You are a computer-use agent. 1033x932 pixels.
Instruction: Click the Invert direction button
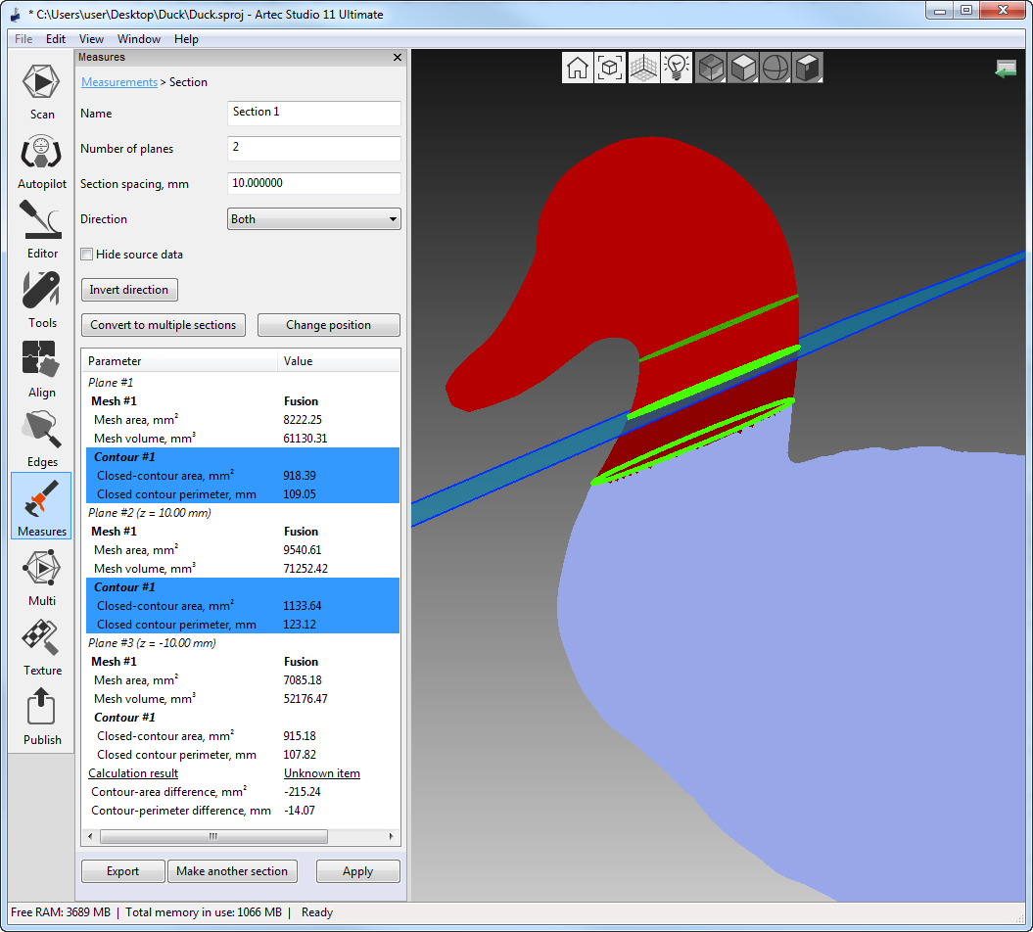129,290
